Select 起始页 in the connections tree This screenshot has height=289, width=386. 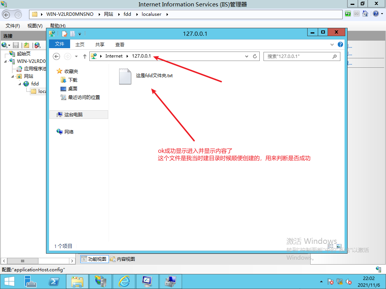coord(24,53)
